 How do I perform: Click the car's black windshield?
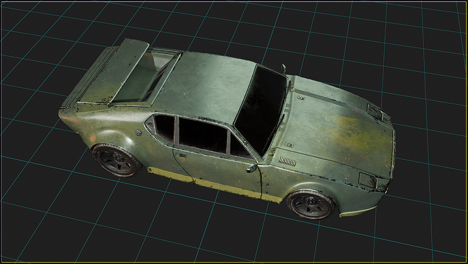tap(260, 111)
